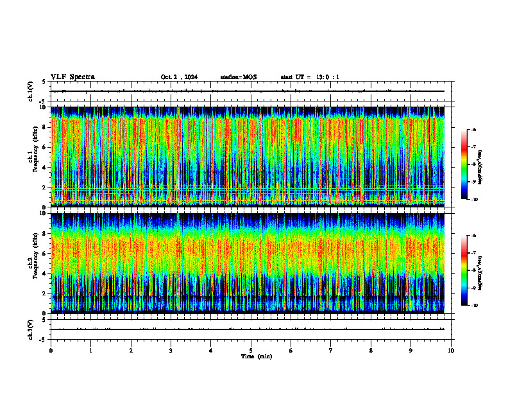Click time axis tick label "9"
This screenshot has width=508, height=393.
[x=411, y=351]
